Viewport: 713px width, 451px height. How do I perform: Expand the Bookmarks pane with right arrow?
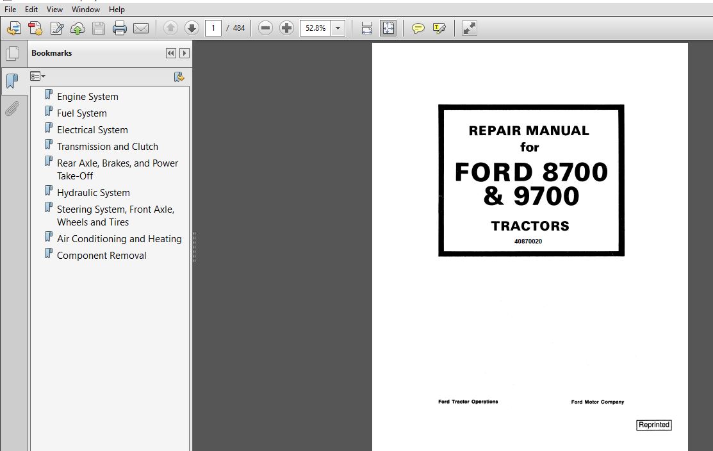[184, 53]
